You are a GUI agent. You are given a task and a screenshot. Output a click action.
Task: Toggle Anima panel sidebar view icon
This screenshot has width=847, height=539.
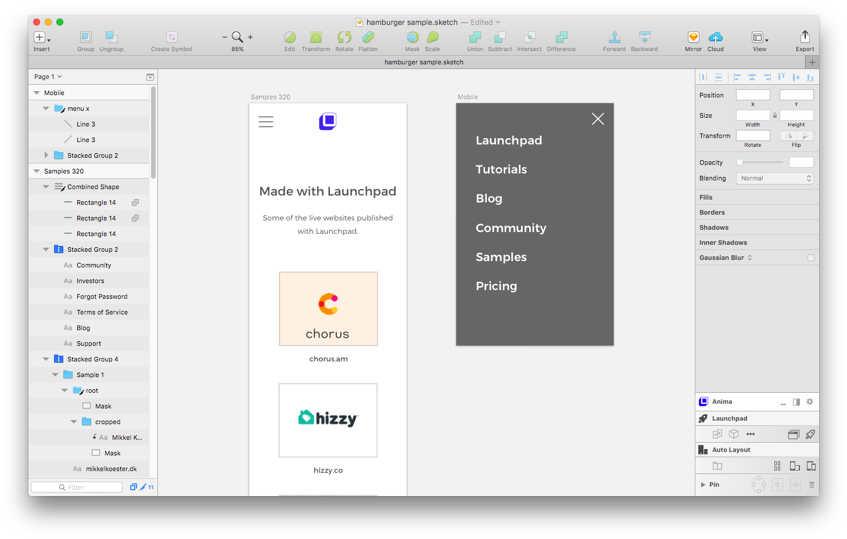coord(796,401)
